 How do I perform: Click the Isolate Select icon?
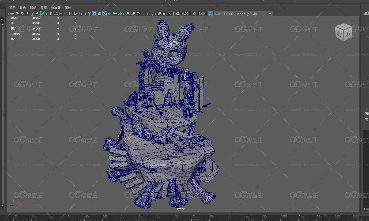pos(151,14)
